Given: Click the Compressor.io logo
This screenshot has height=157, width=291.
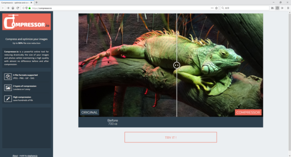Looking at the screenshot, I should pos(26,22).
